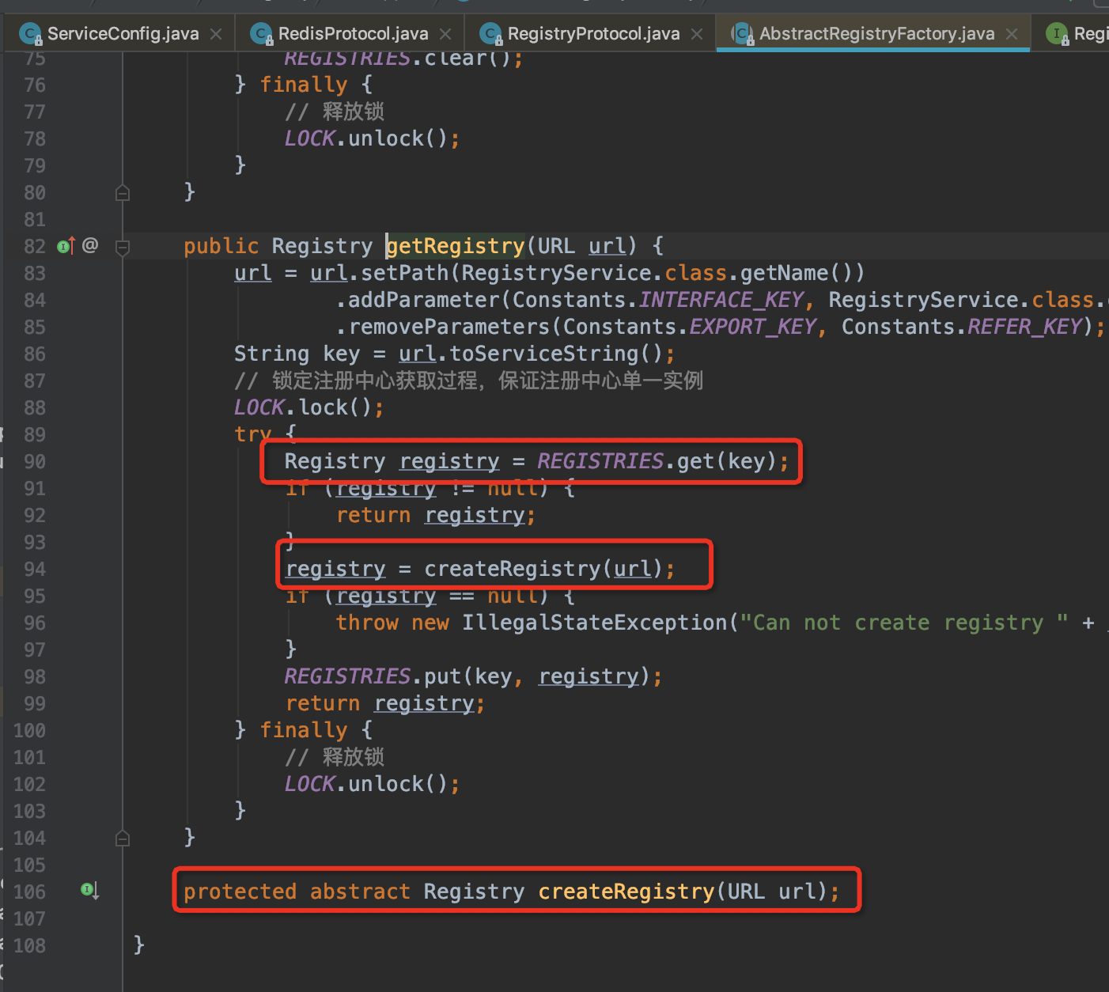Click the fold end marker on line 80

(x=123, y=192)
